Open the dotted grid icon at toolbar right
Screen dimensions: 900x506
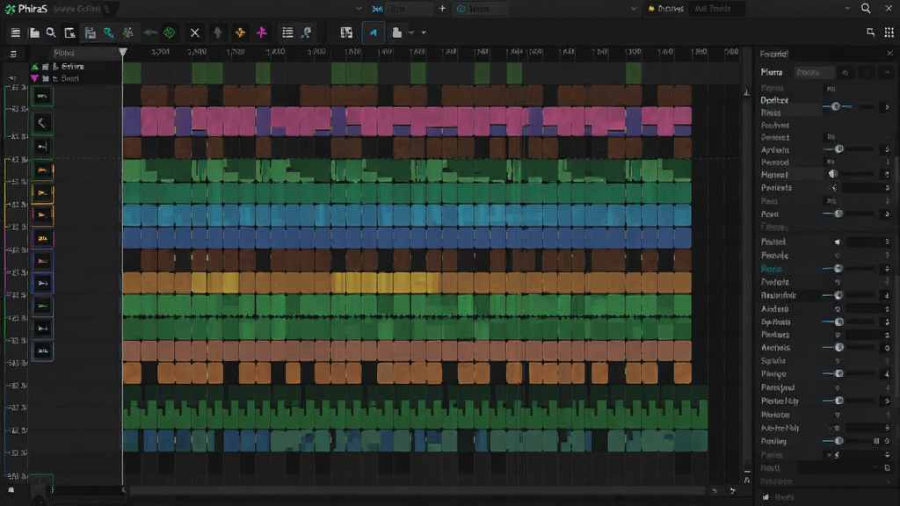tap(889, 33)
